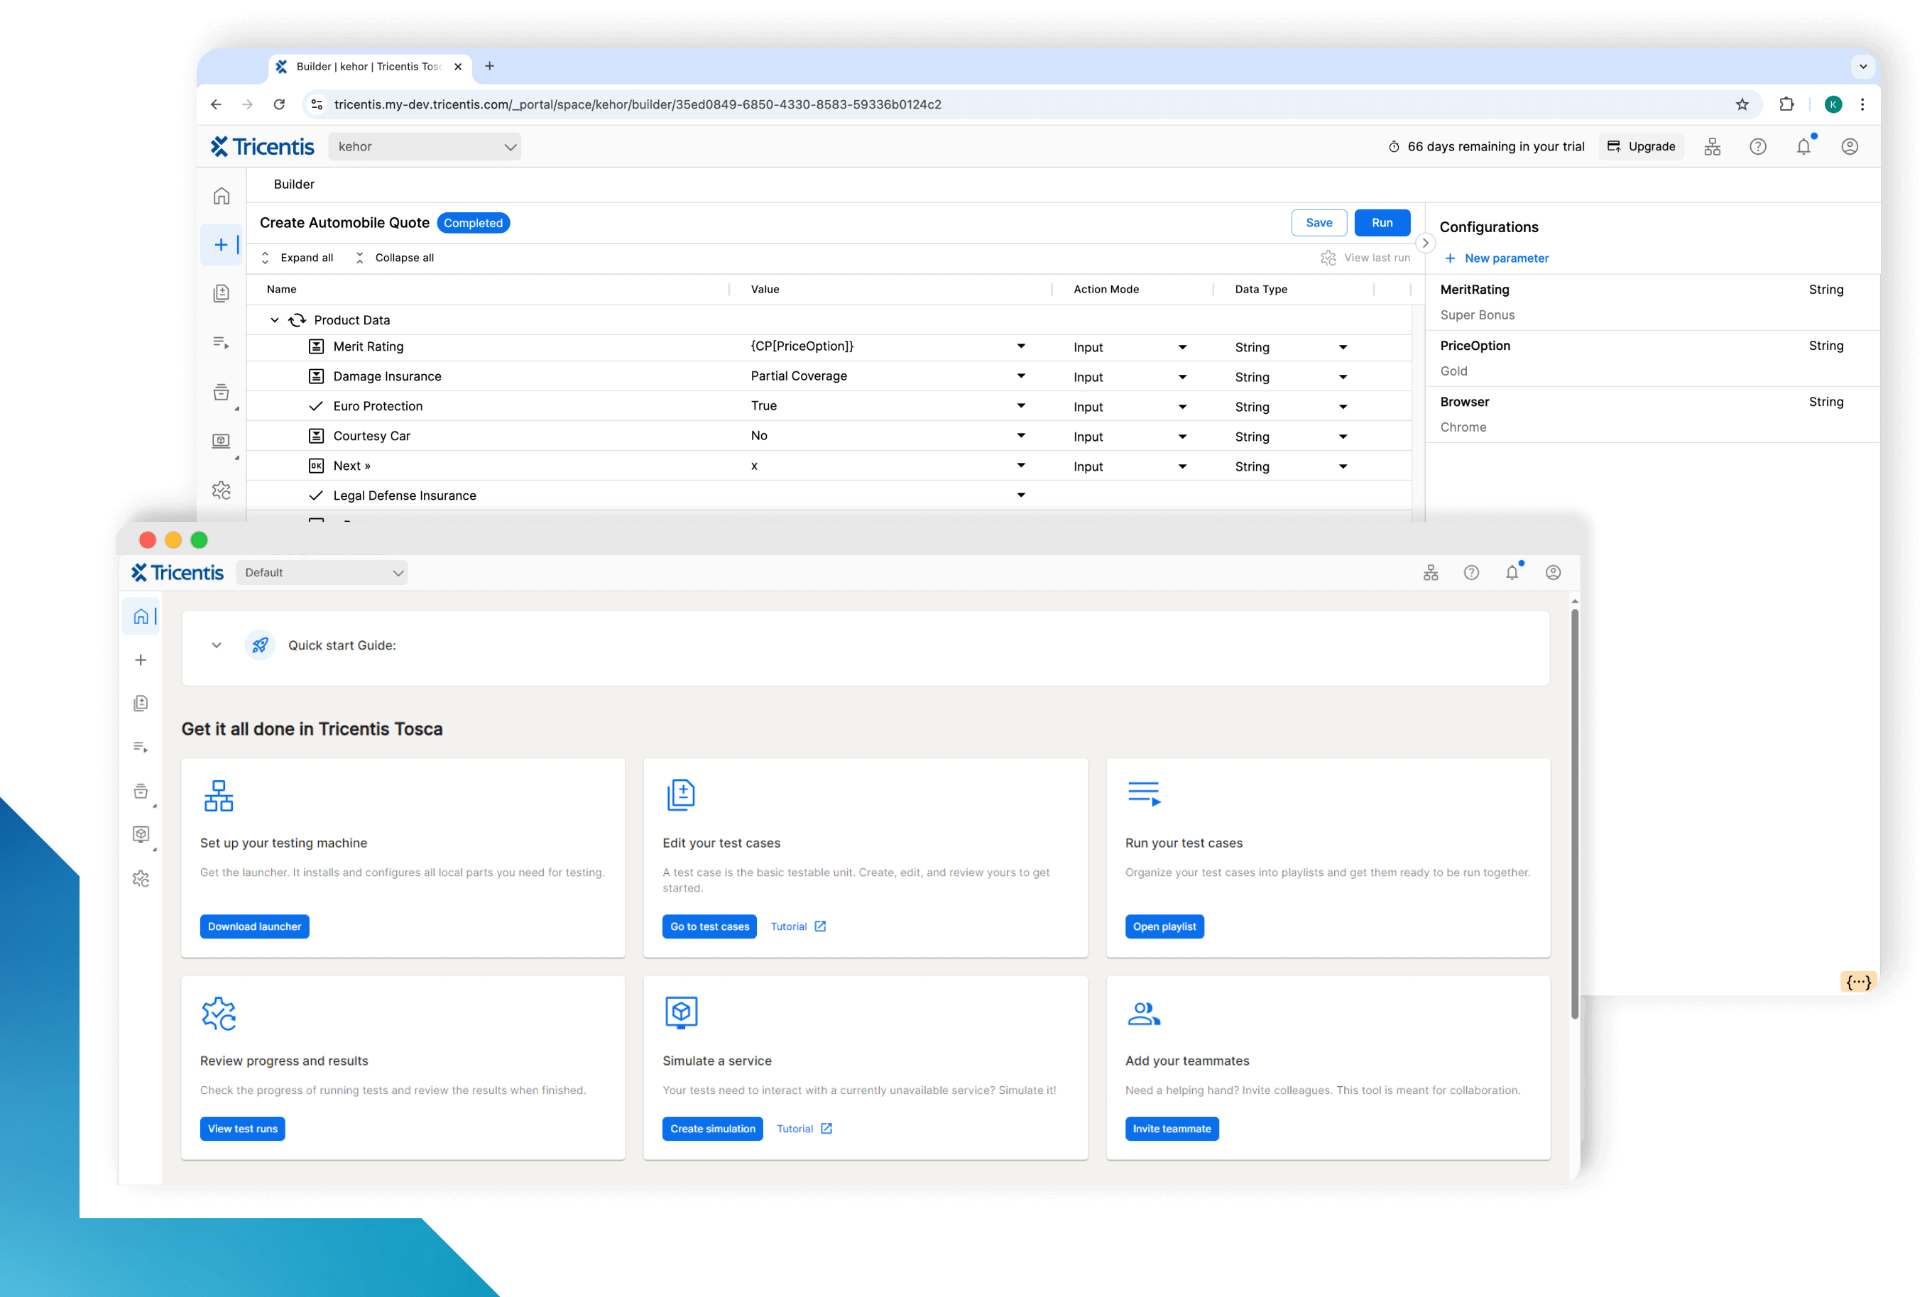Click the Run button

click(1381, 222)
